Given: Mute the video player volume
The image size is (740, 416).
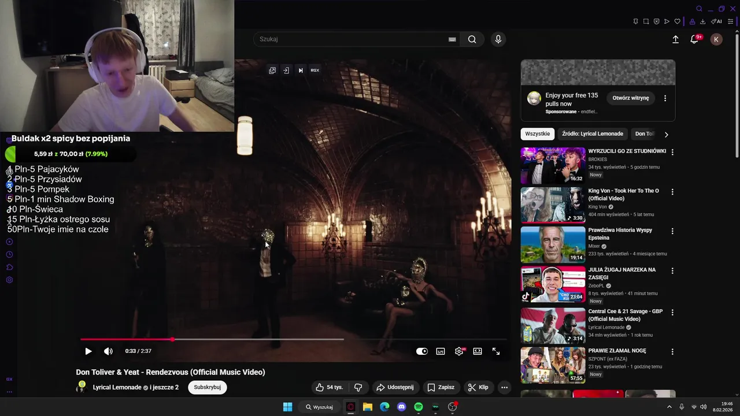Looking at the screenshot, I should [x=108, y=351].
